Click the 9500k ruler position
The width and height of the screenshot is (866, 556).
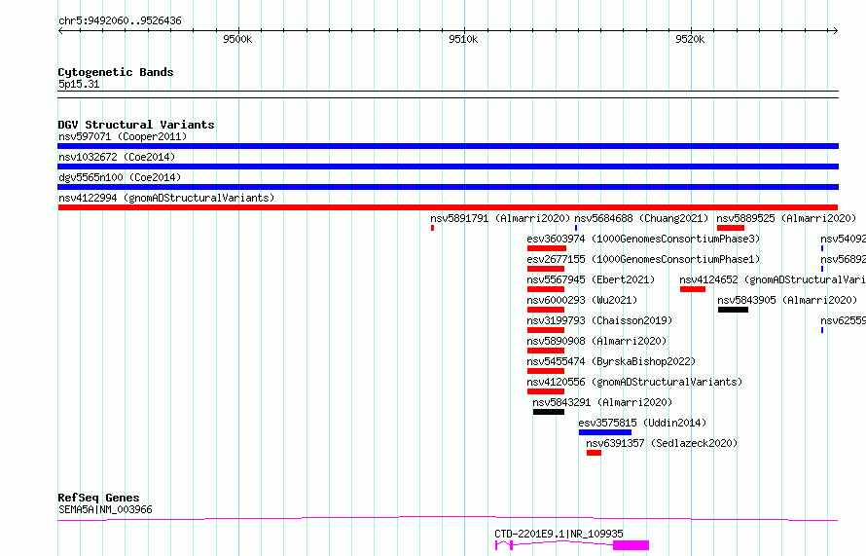pos(237,39)
